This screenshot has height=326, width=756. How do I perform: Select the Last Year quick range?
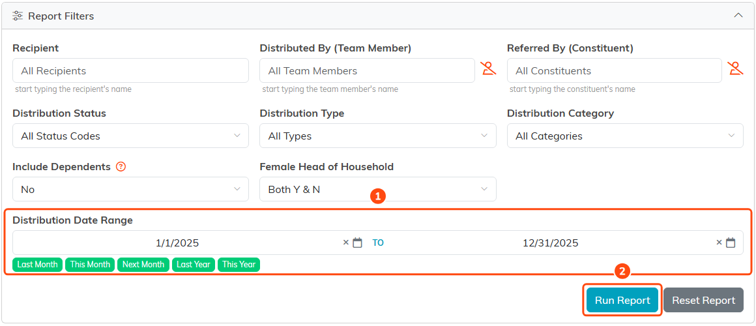194,265
